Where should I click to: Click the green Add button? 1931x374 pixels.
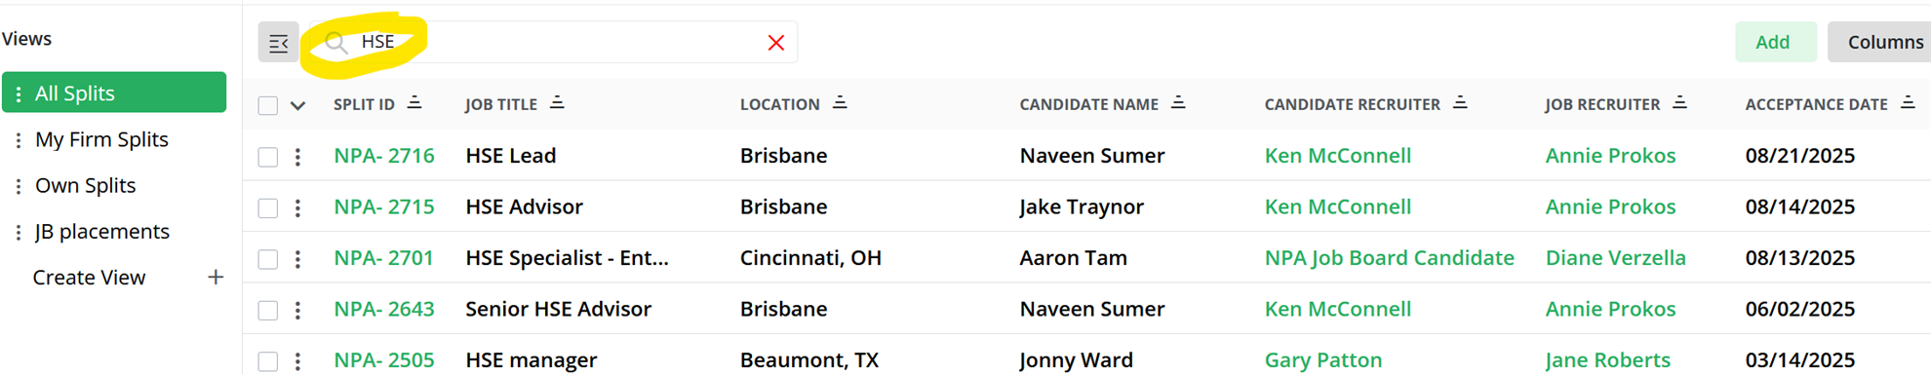point(1775,42)
